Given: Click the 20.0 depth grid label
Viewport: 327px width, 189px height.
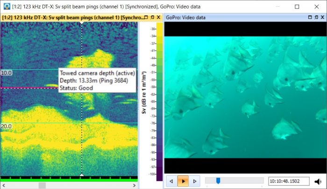Looking at the screenshot, I should 7,127.
